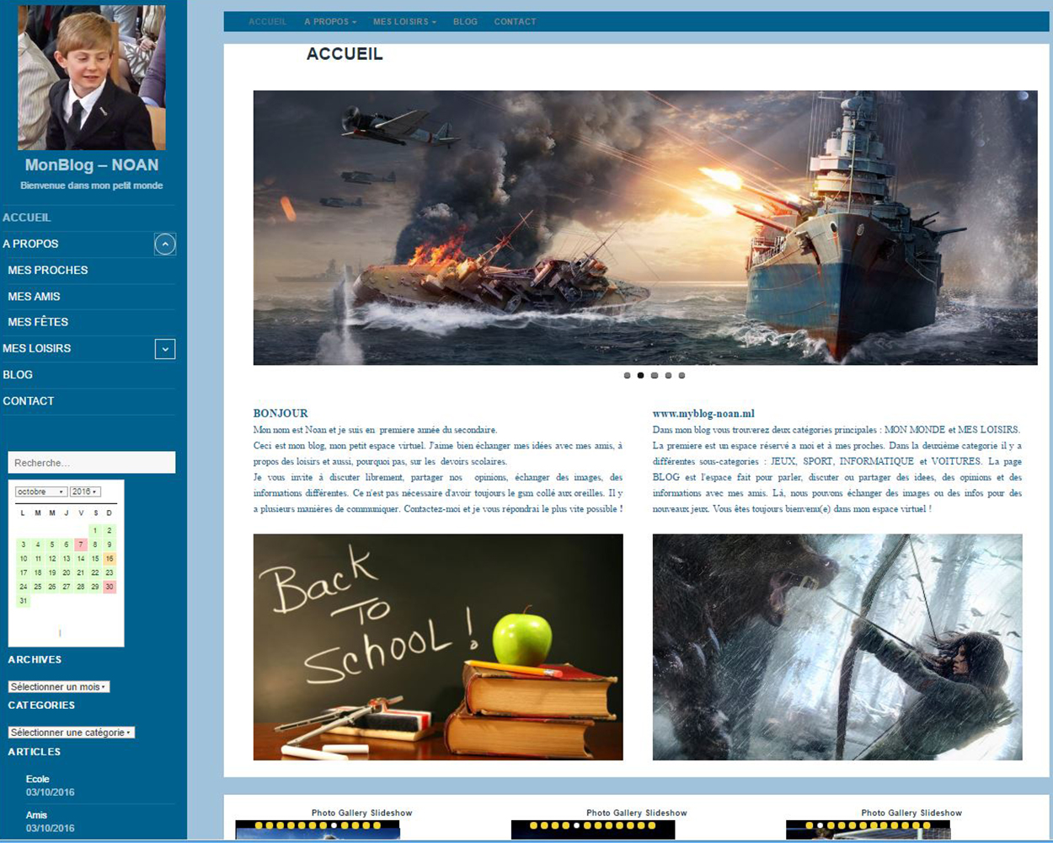This screenshot has height=843, width=1053.
Task: Expand the MES LOISIRS sidebar submenu arrow
Action: coord(165,349)
